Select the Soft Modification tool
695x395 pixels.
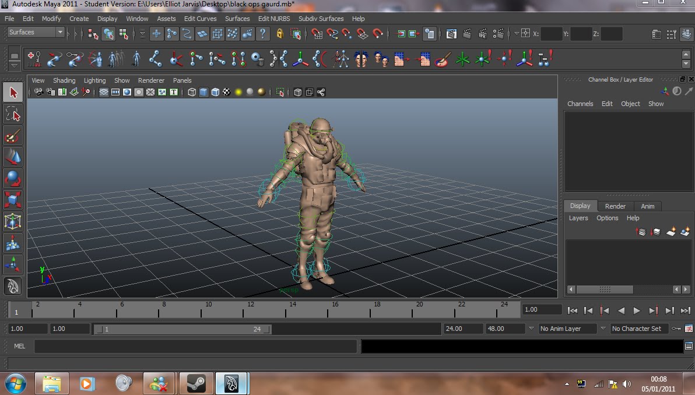(13, 243)
